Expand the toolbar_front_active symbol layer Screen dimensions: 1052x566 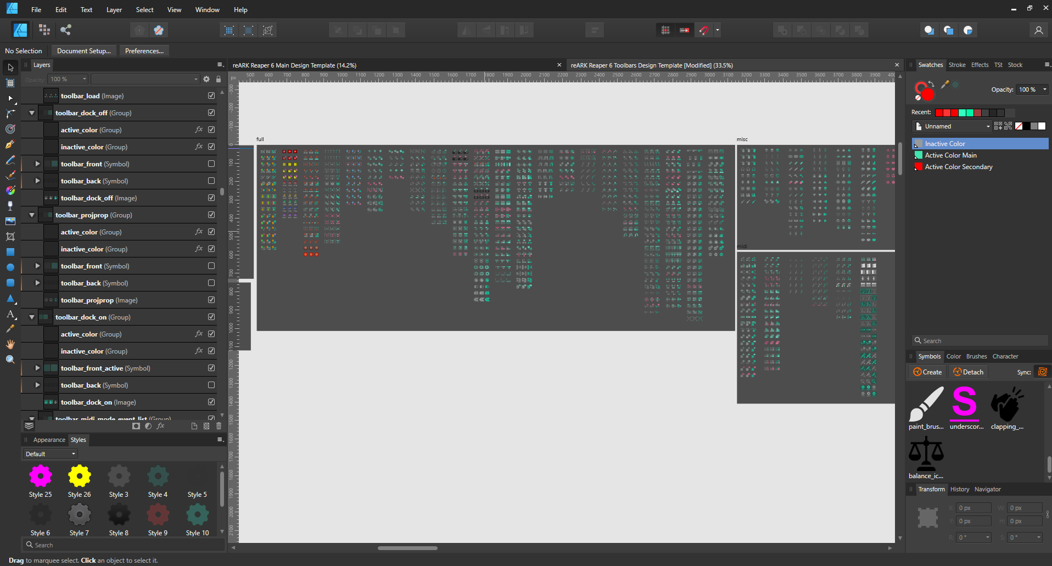coord(37,368)
